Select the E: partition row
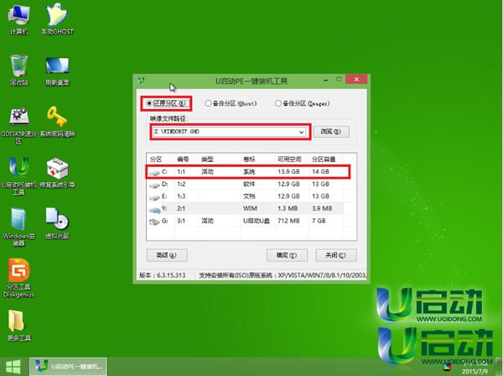 click(247, 196)
